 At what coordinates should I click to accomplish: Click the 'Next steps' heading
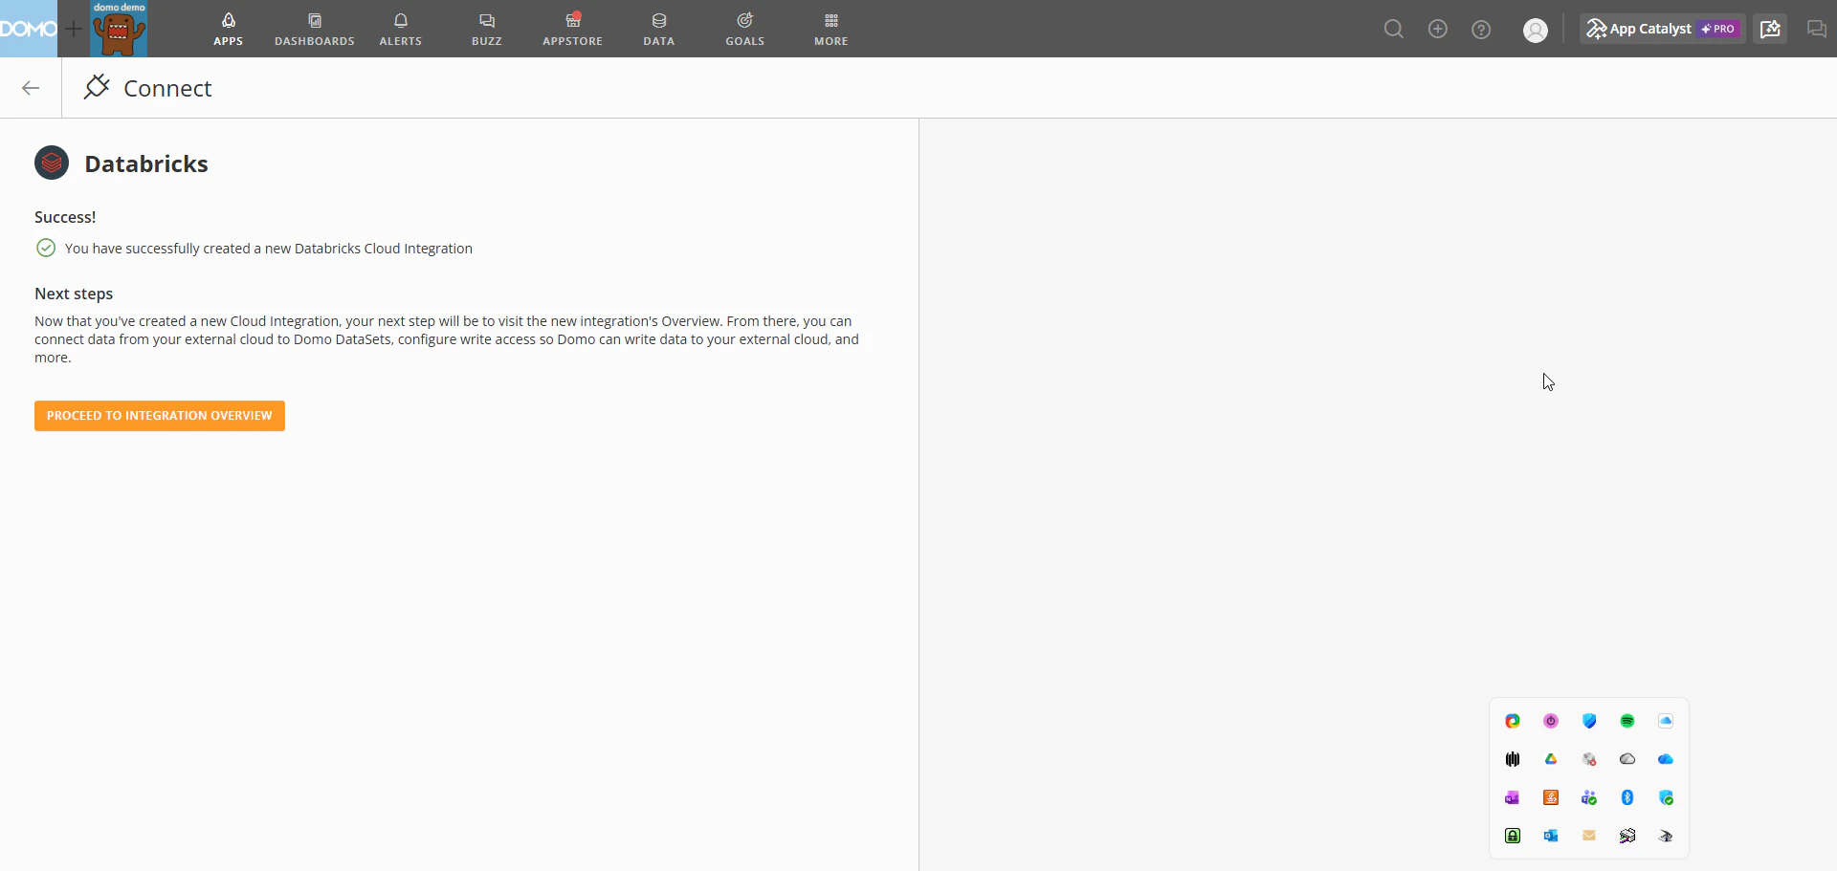tap(74, 294)
